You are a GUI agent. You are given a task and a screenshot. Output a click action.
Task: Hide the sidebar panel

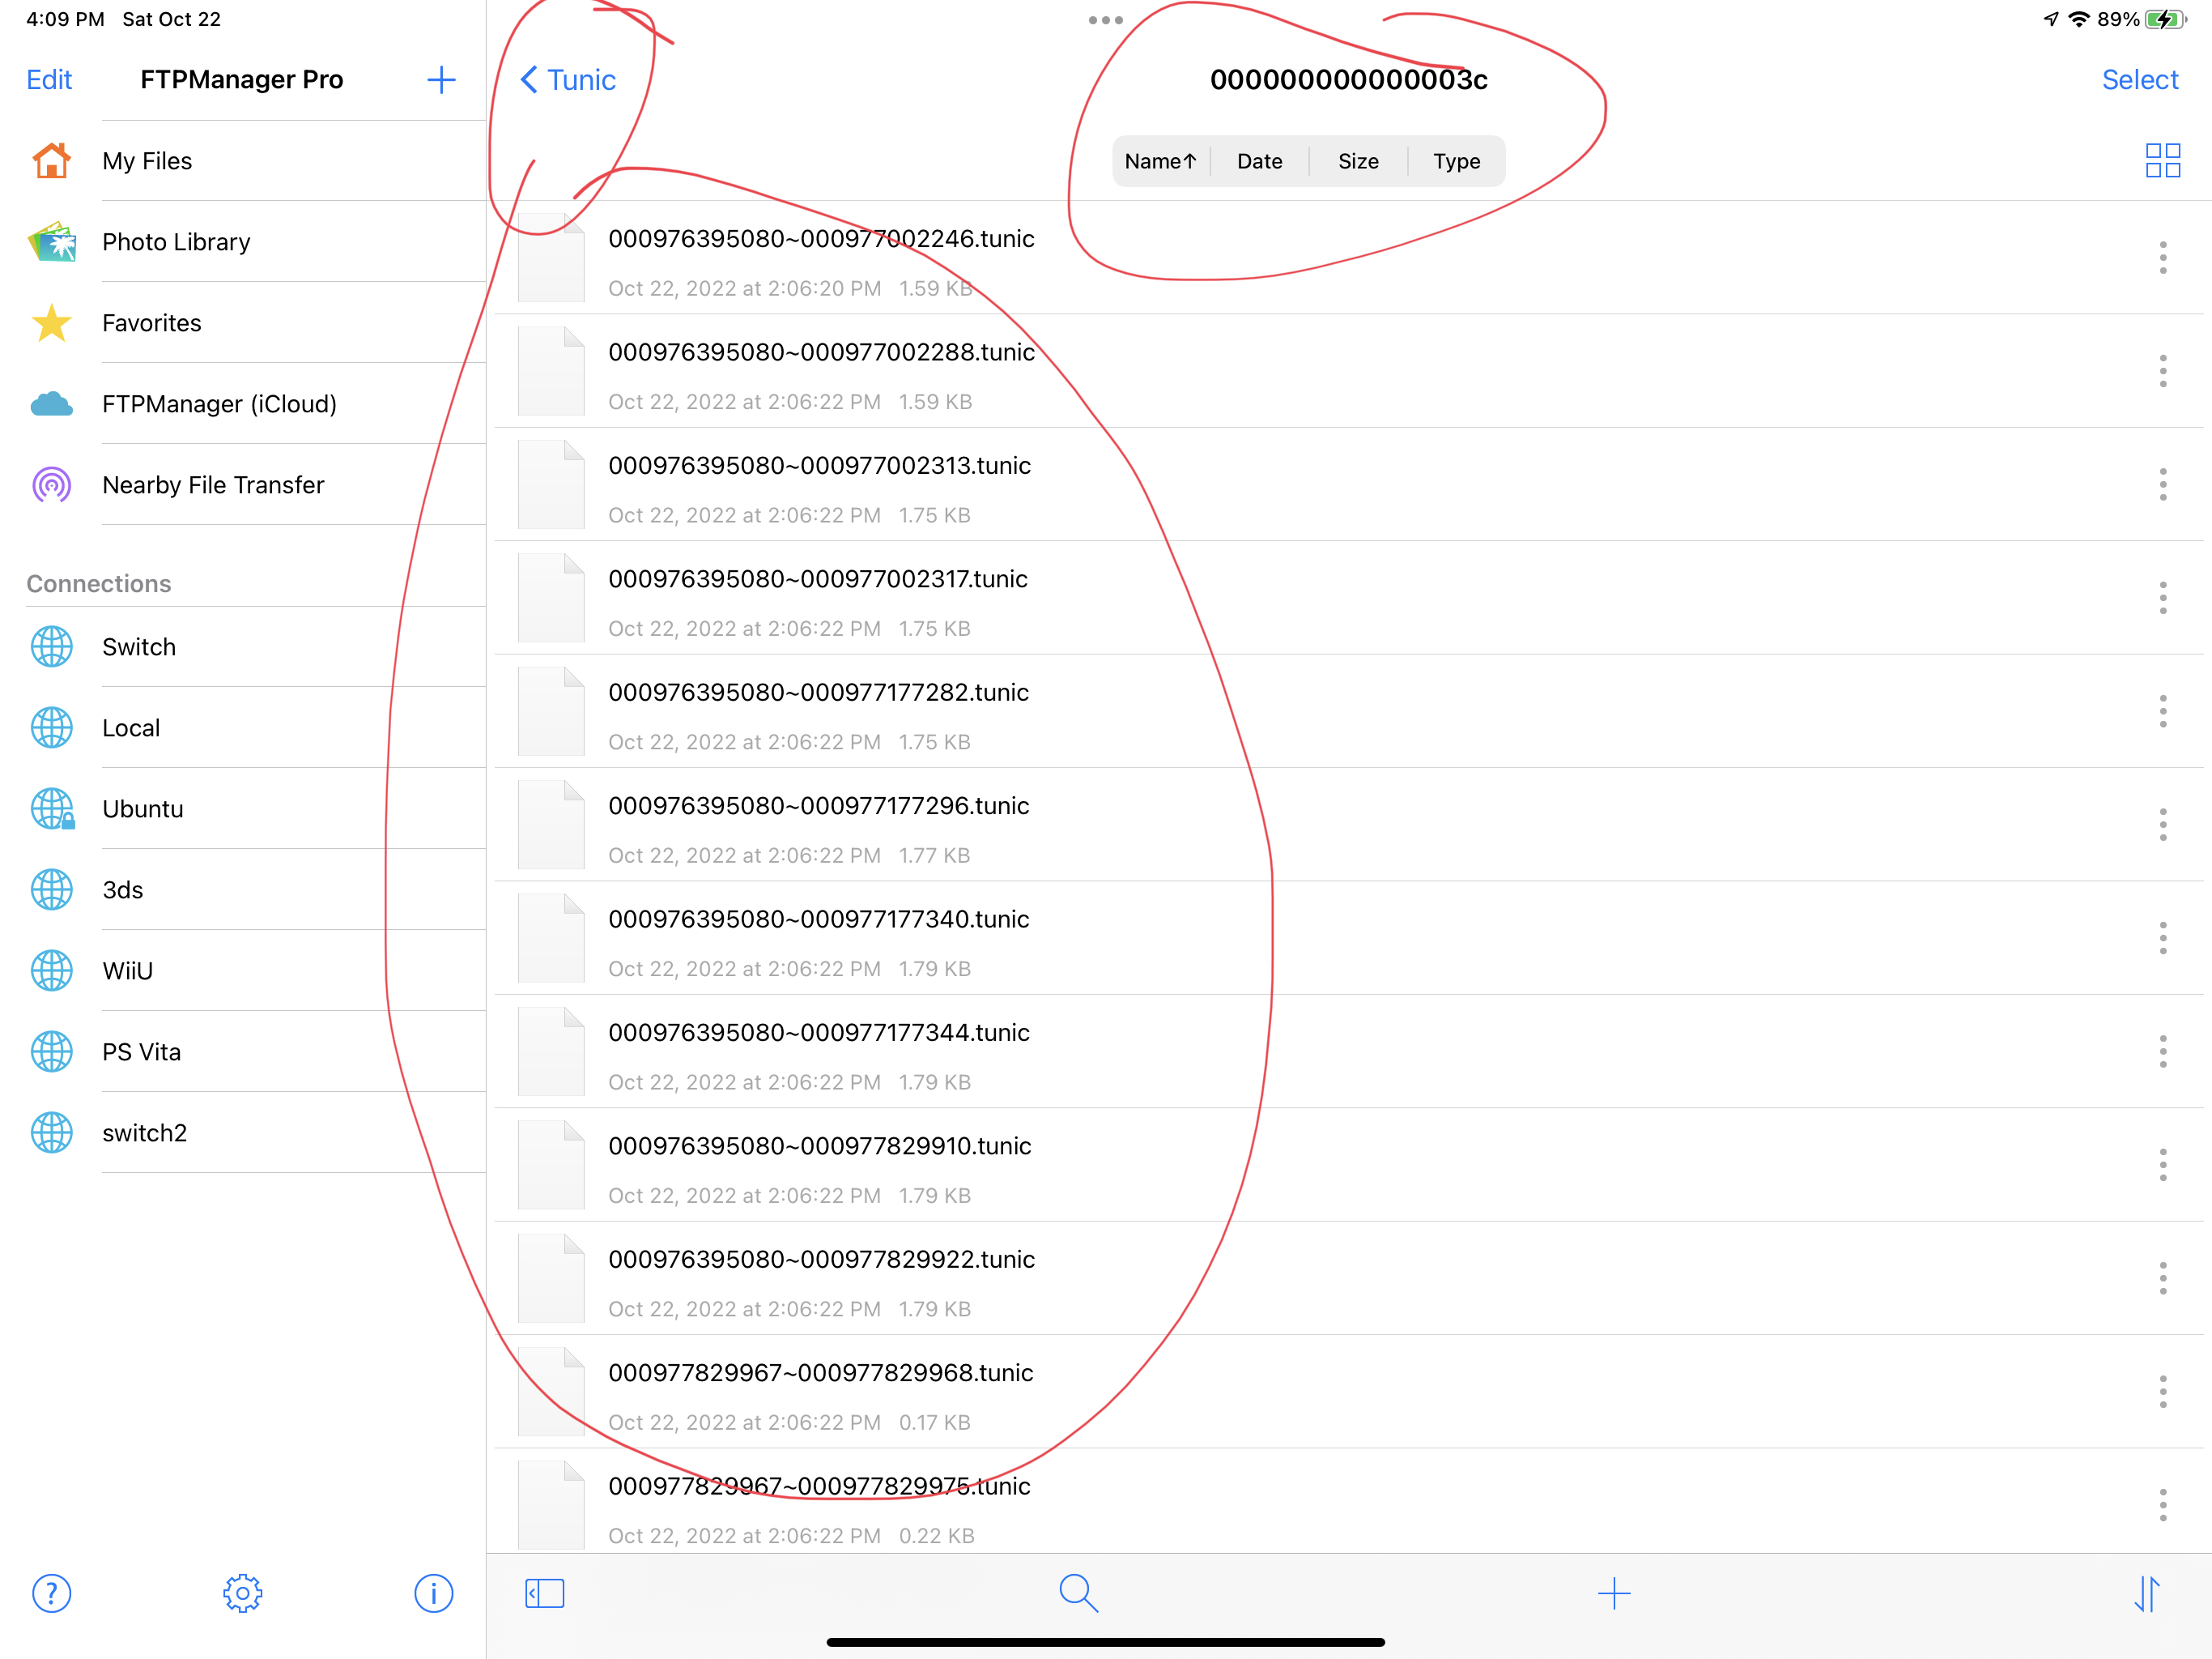[544, 1593]
